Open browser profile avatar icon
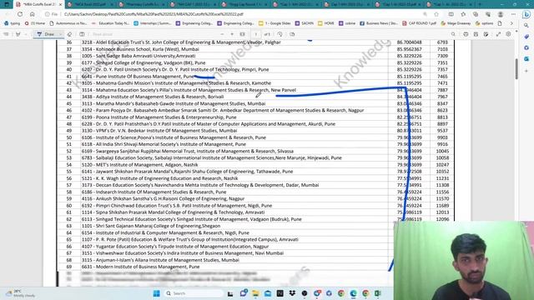Screen dimensions: 534x300 (501, 14)
